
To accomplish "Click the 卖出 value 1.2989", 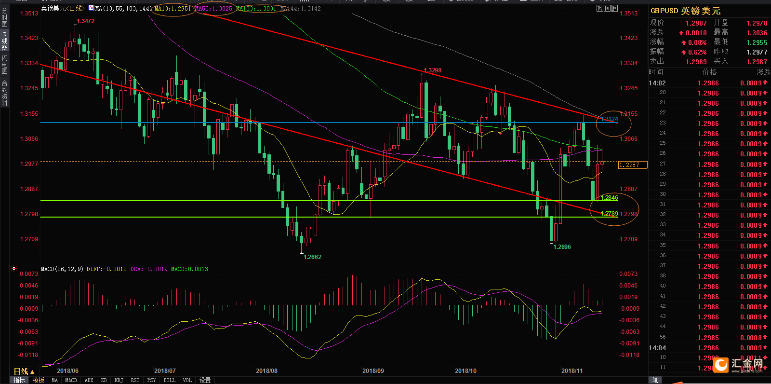I will [696, 62].
